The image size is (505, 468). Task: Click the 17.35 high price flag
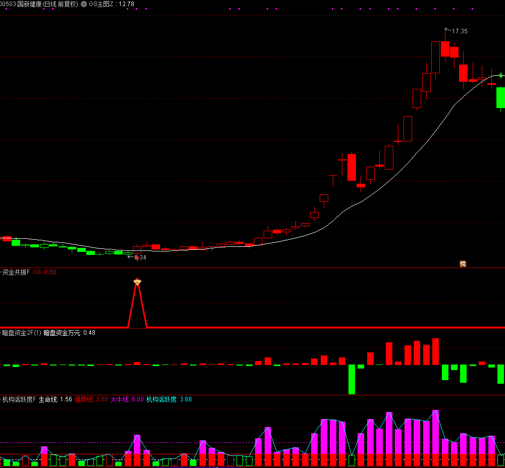(x=459, y=31)
